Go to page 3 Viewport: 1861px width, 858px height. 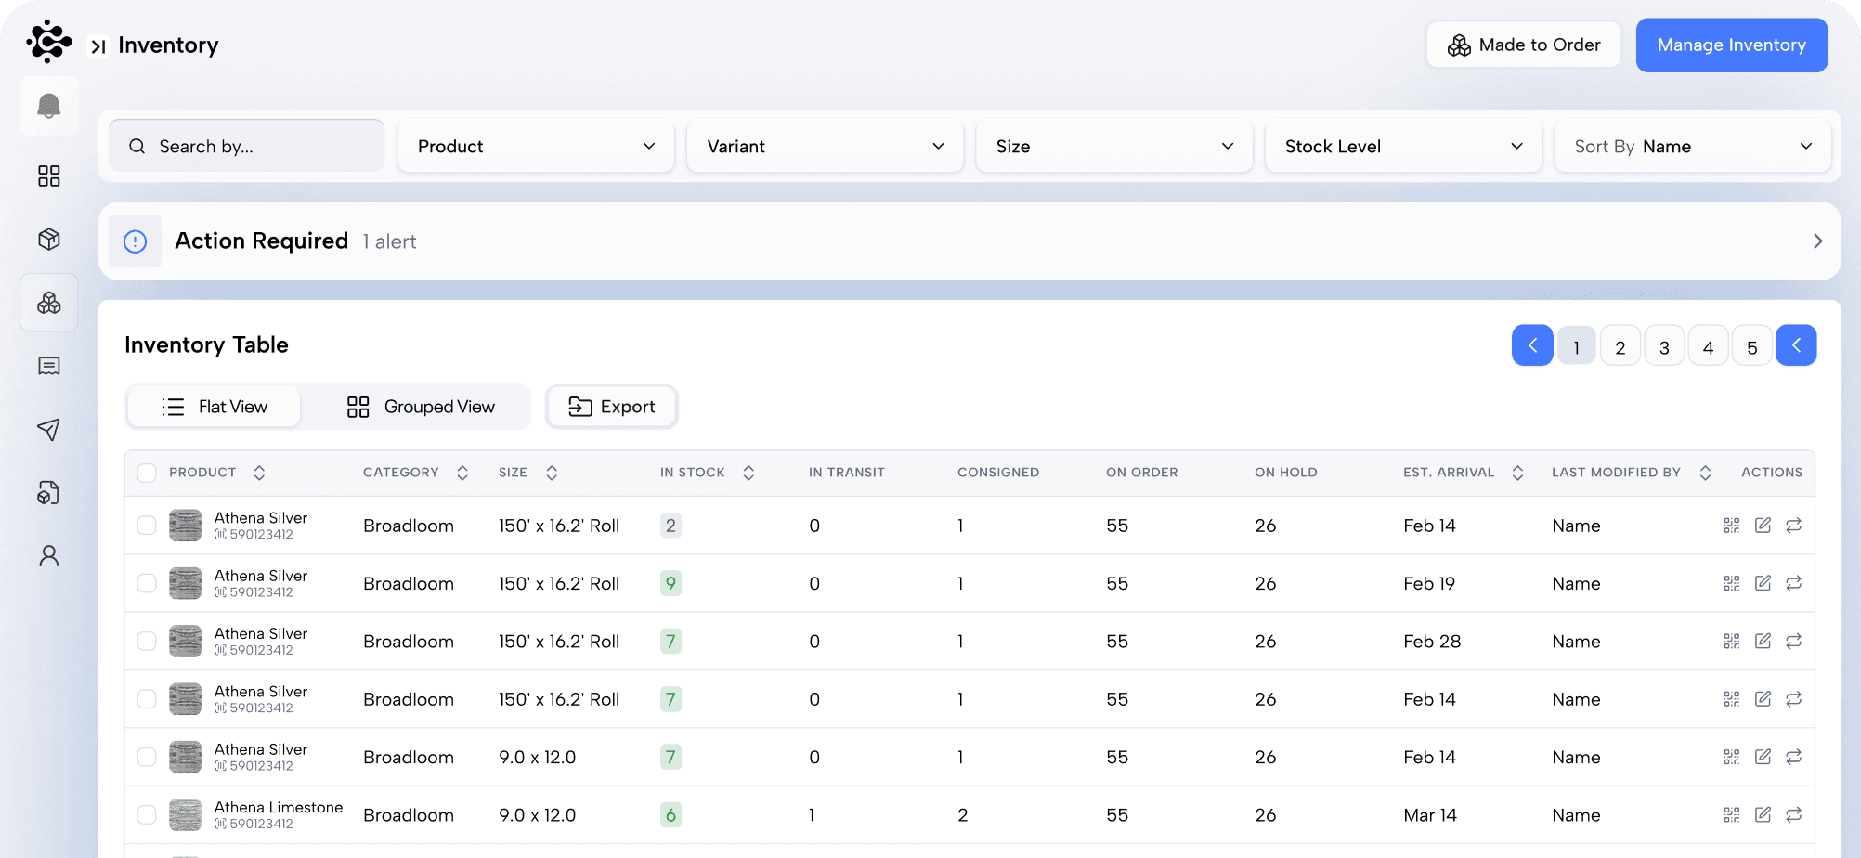pos(1664,346)
